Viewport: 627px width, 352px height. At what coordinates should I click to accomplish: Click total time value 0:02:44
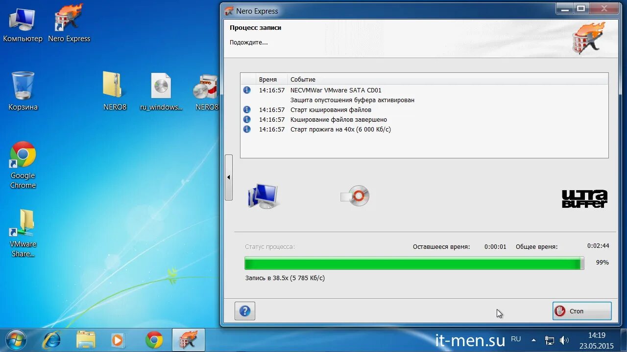[598, 246]
